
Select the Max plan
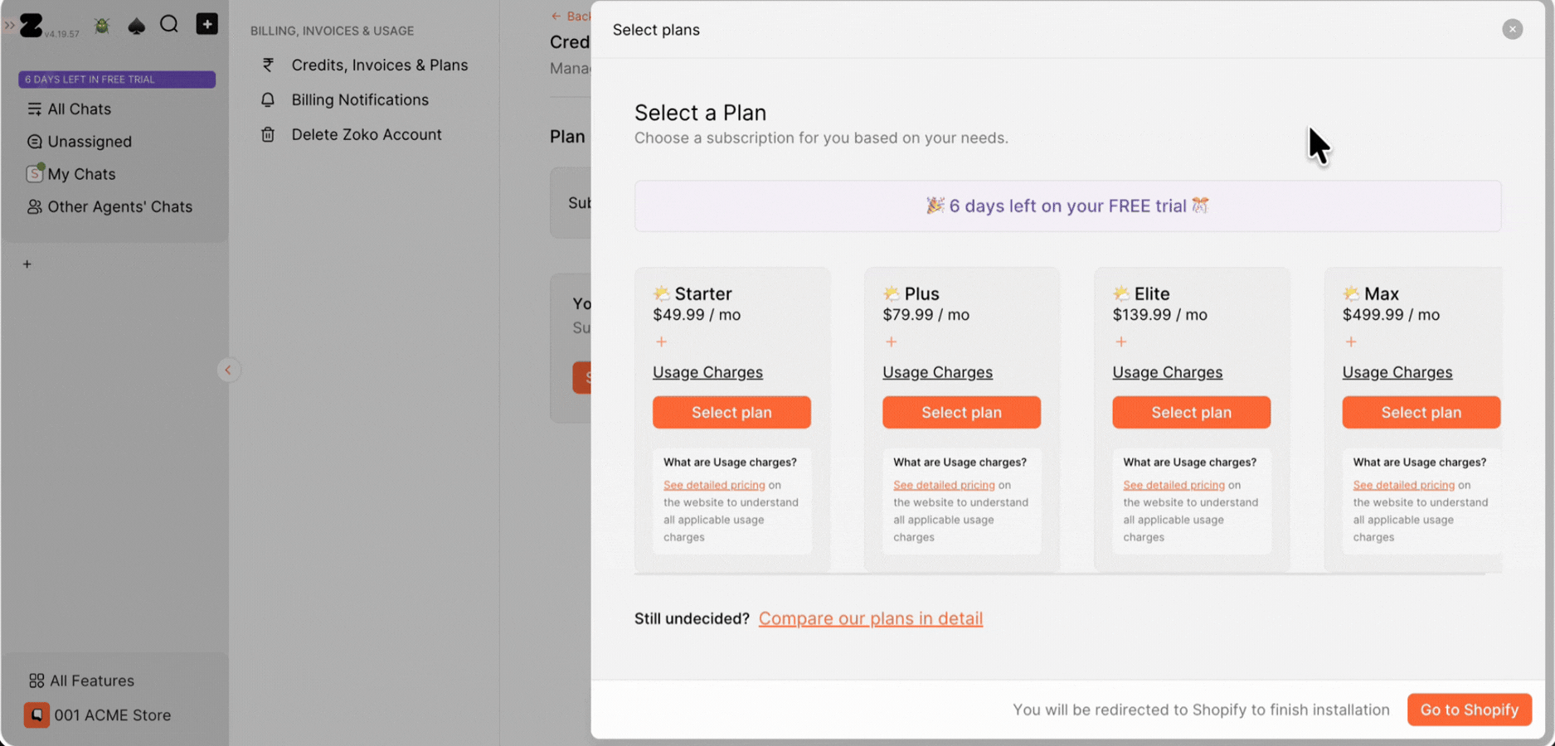[x=1421, y=412]
